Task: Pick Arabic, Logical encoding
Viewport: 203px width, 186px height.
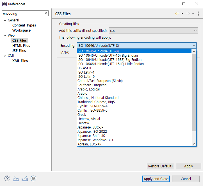Action: [x=134, y=89]
